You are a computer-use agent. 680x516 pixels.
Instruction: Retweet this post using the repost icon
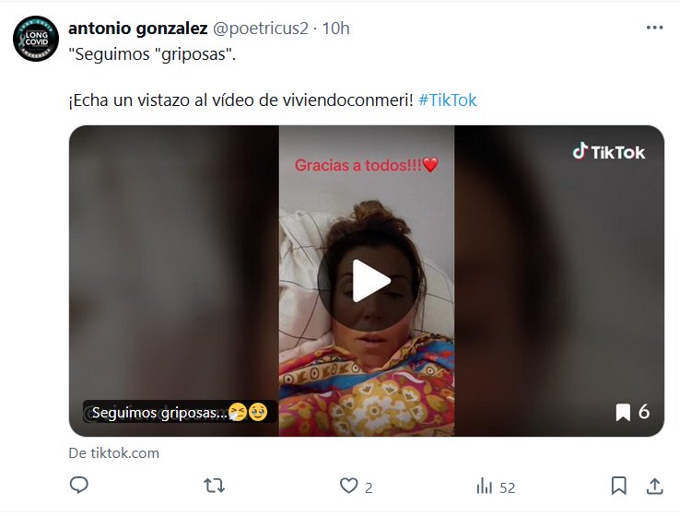215,486
